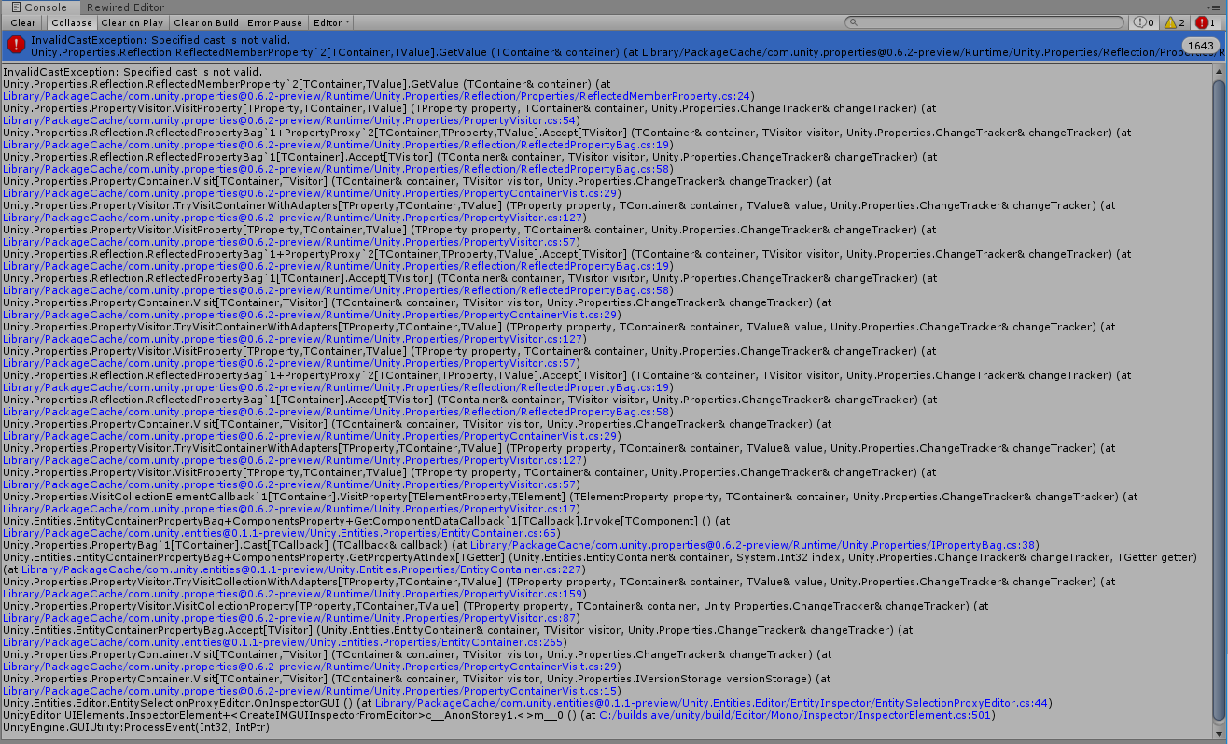The image size is (1228, 744).
Task: Toggle the yellow warning messages filter
Action: tap(1173, 22)
